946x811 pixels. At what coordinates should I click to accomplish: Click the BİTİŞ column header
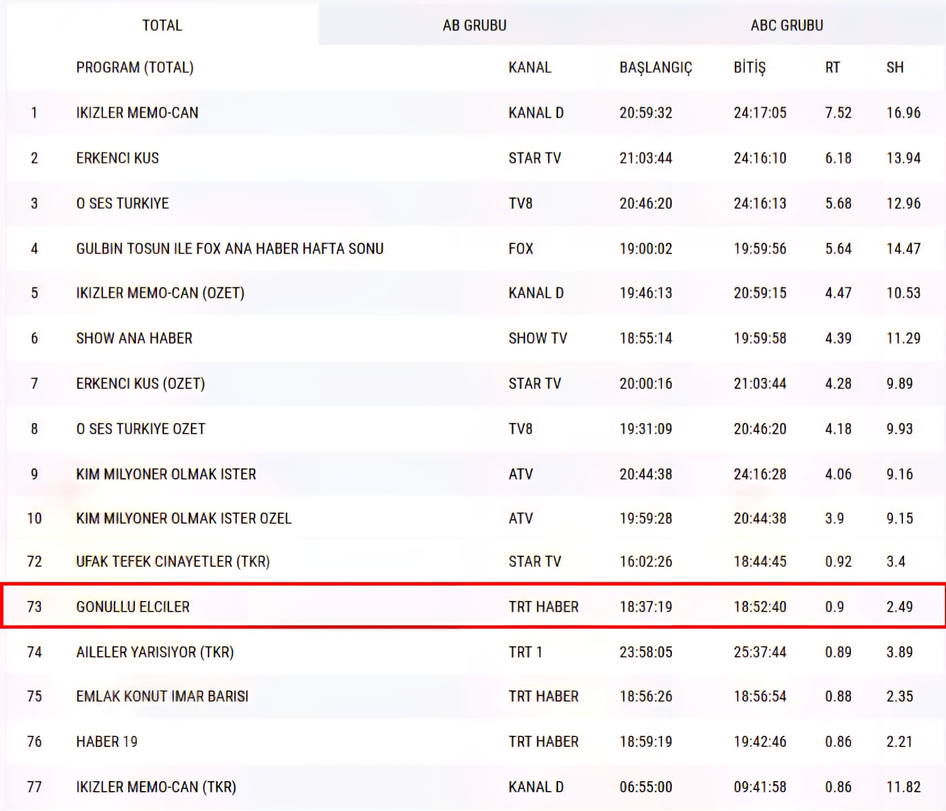(x=749, y=67)
